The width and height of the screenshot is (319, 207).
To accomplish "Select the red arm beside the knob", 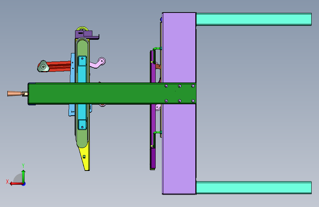I will pyautogui.click(x=60, y=66).
